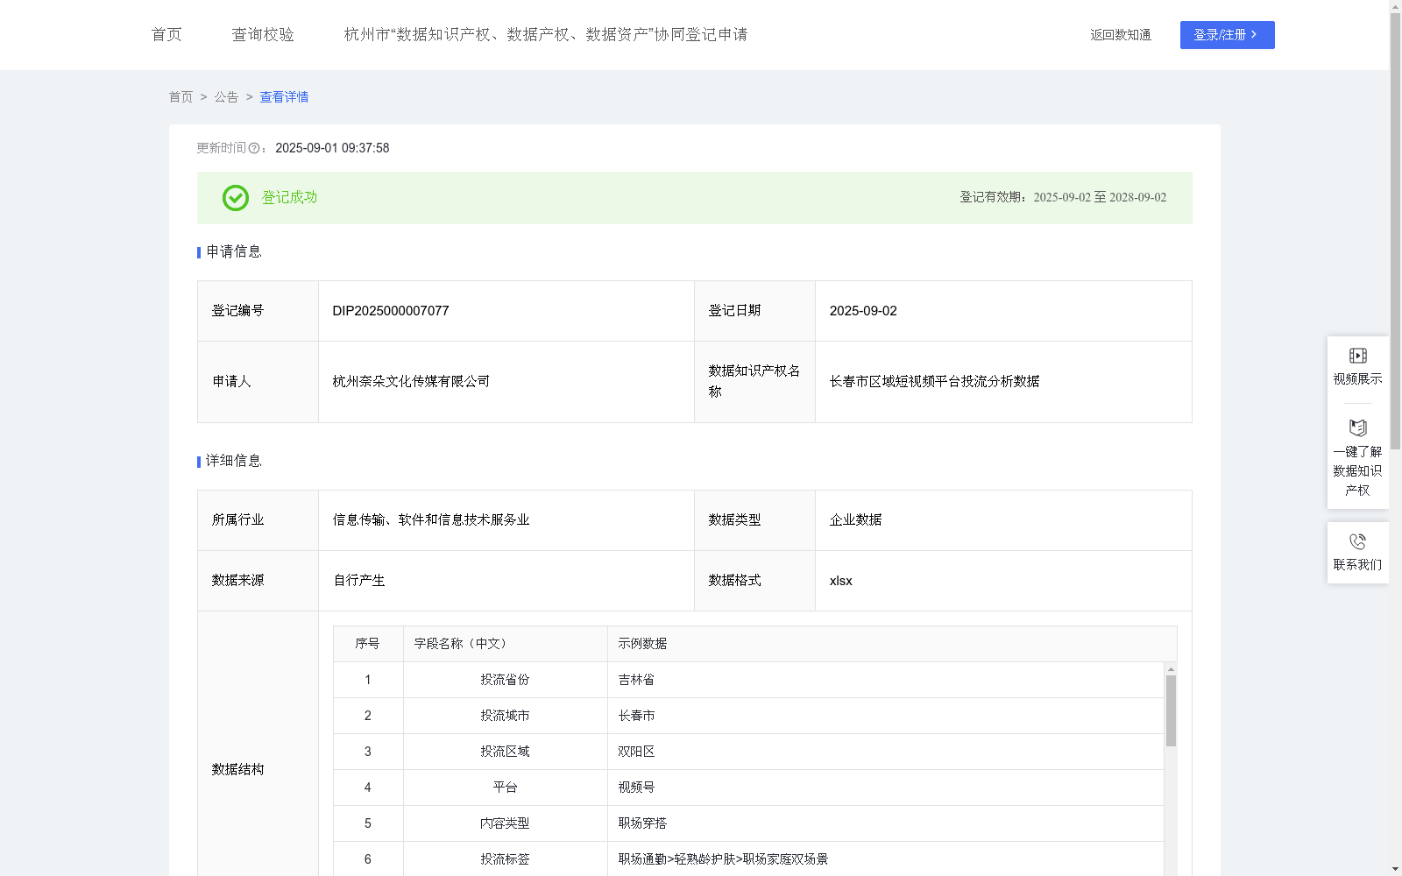Viewport: 1402px width, 876px height.
Task: Click 公告 in the breadcrumb
Action: 226,97
